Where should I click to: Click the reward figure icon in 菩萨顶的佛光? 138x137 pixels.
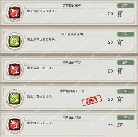tap(120, 14)
